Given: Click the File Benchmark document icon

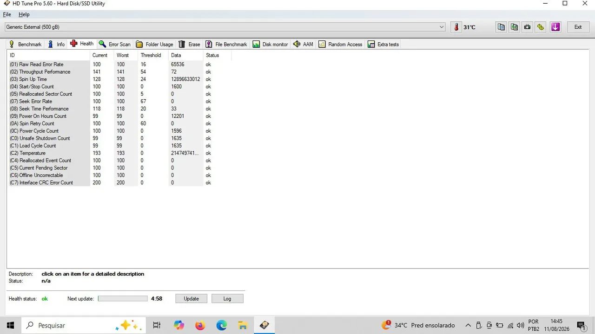Looking at the screenshot, I should [x=209, y=44].
